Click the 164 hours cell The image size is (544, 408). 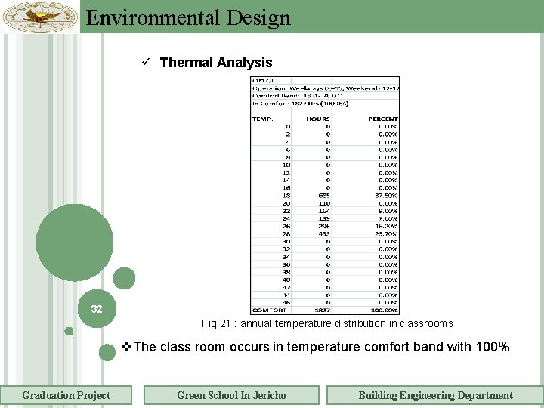point(324,211)
